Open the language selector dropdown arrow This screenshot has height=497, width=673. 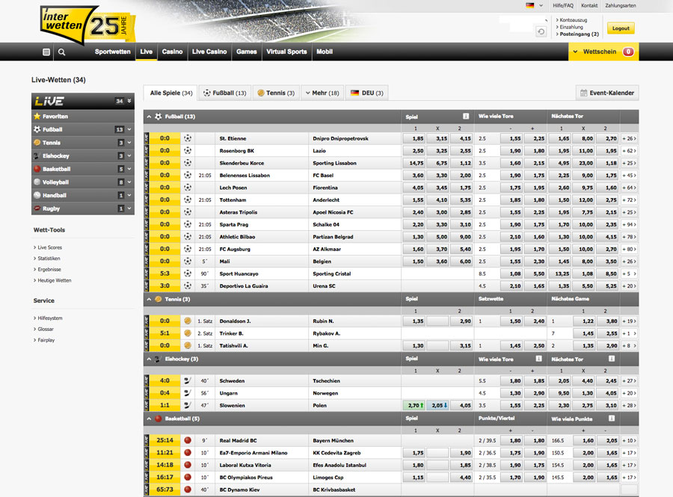[541, 5]
